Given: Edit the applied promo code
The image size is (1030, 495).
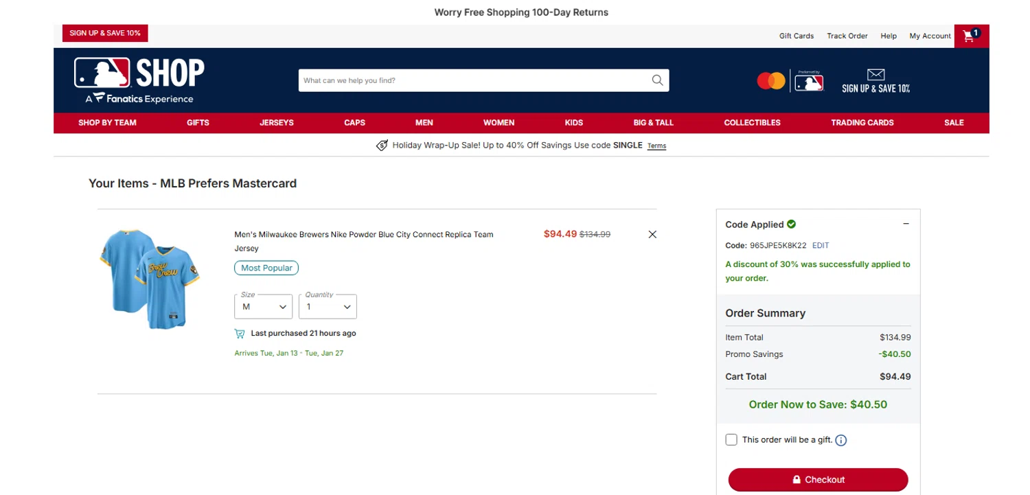Looking at the screenshot, I should [821, 245].
